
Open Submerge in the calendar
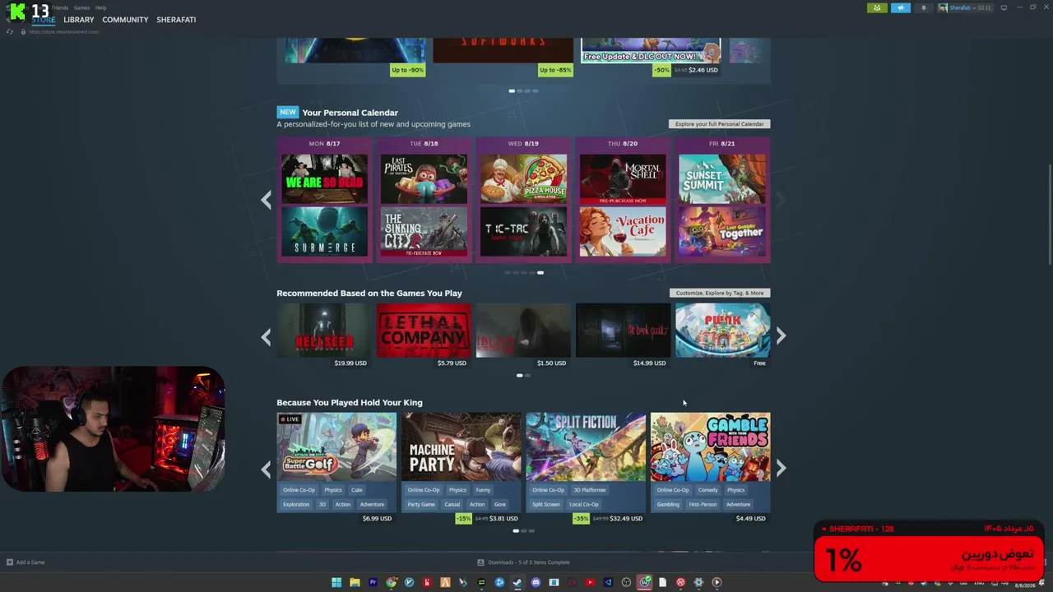click(x=324, y=231)
